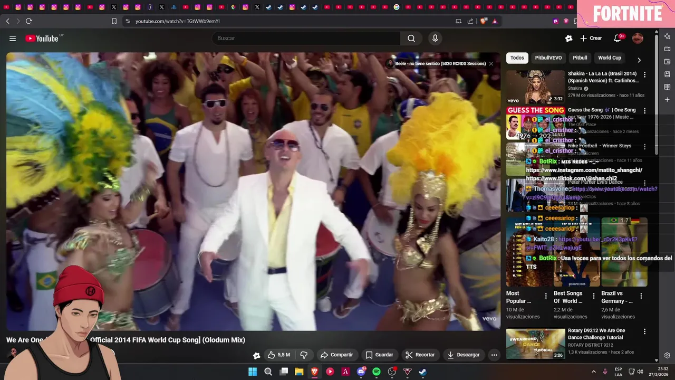Open Brave Rewards triangle icon
The image size is (675, 380).
point(495,21)
